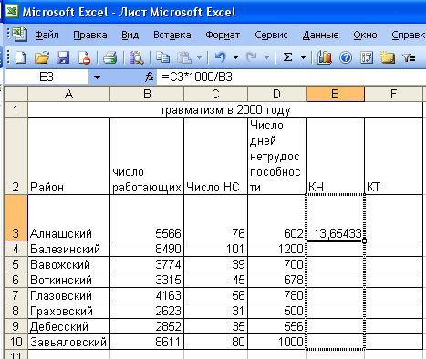Click the Permission document icon
This screenshot has height=359, width=426.
84,57
